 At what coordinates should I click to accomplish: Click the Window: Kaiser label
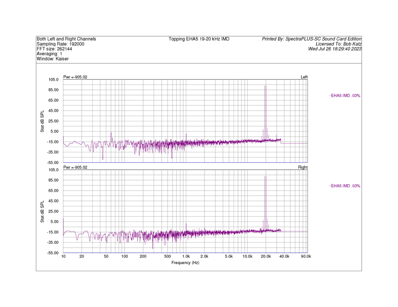(x=53, y=59)
